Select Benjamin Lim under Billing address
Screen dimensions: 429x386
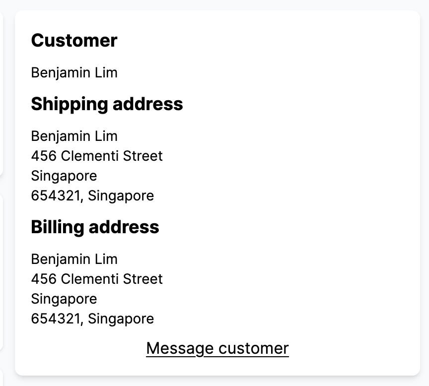(x=74, y=259)
